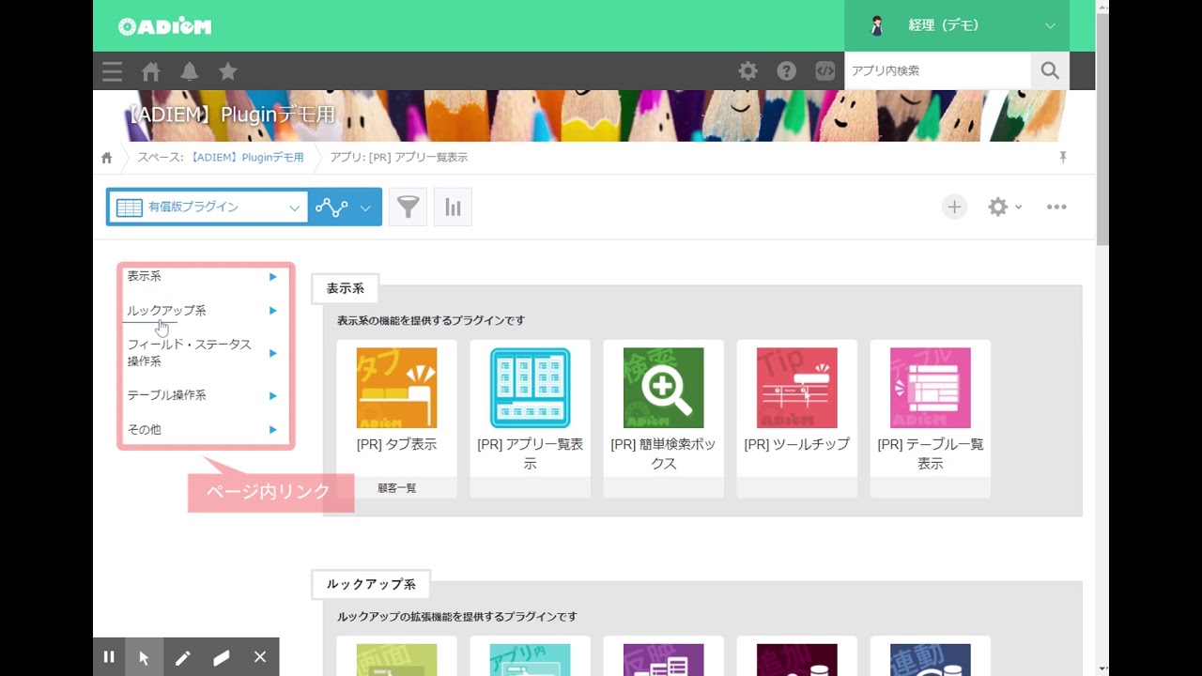This screenshot has height=676, width=1202.
Task: Open the bar chart graph icon
Action: pos(454,207)
